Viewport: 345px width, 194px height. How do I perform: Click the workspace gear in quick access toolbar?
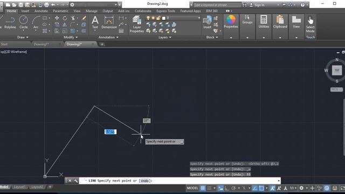[x=72, y=5]
